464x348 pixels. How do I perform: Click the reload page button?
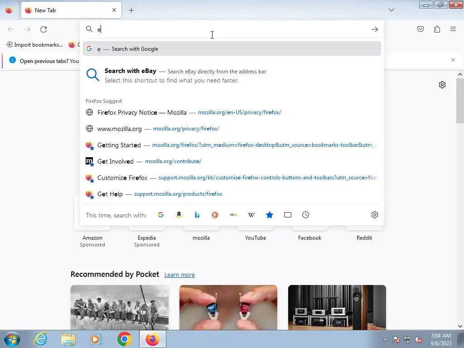tap(43, 29)
